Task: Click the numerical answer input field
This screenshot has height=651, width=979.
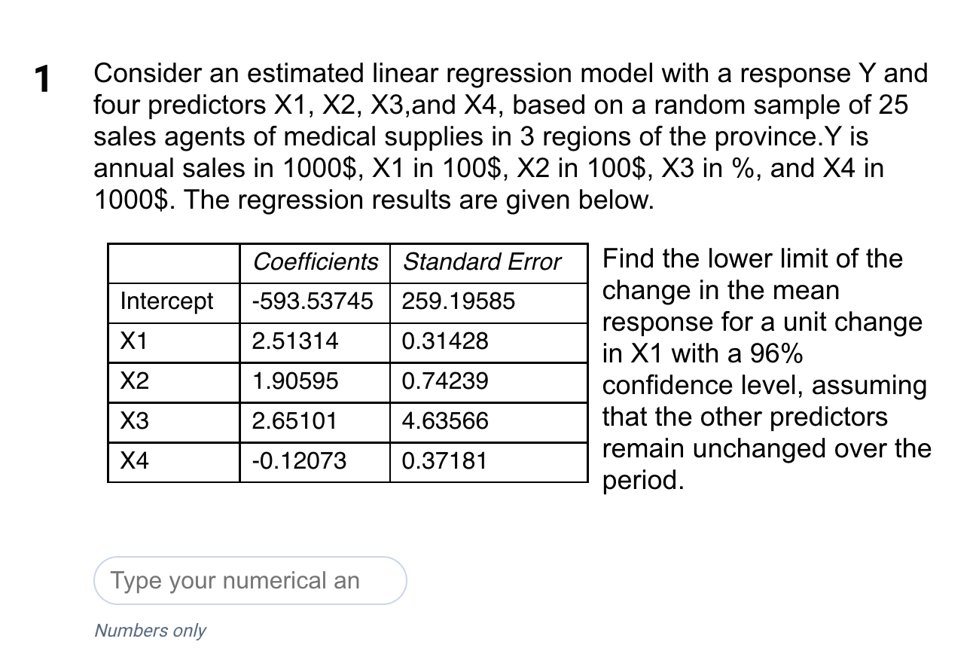Action: pyautogui.click(x=249, y=580)
